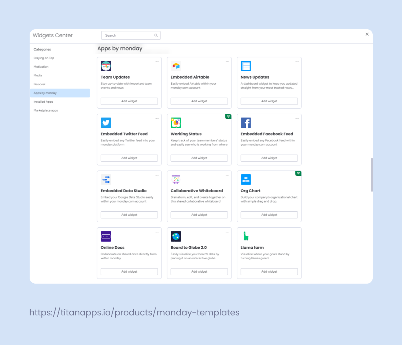The image size is (402, 345).
Task: Click the Embedded Data Studio chart icon
Action: pyautogui.click(x=106, y=179)
